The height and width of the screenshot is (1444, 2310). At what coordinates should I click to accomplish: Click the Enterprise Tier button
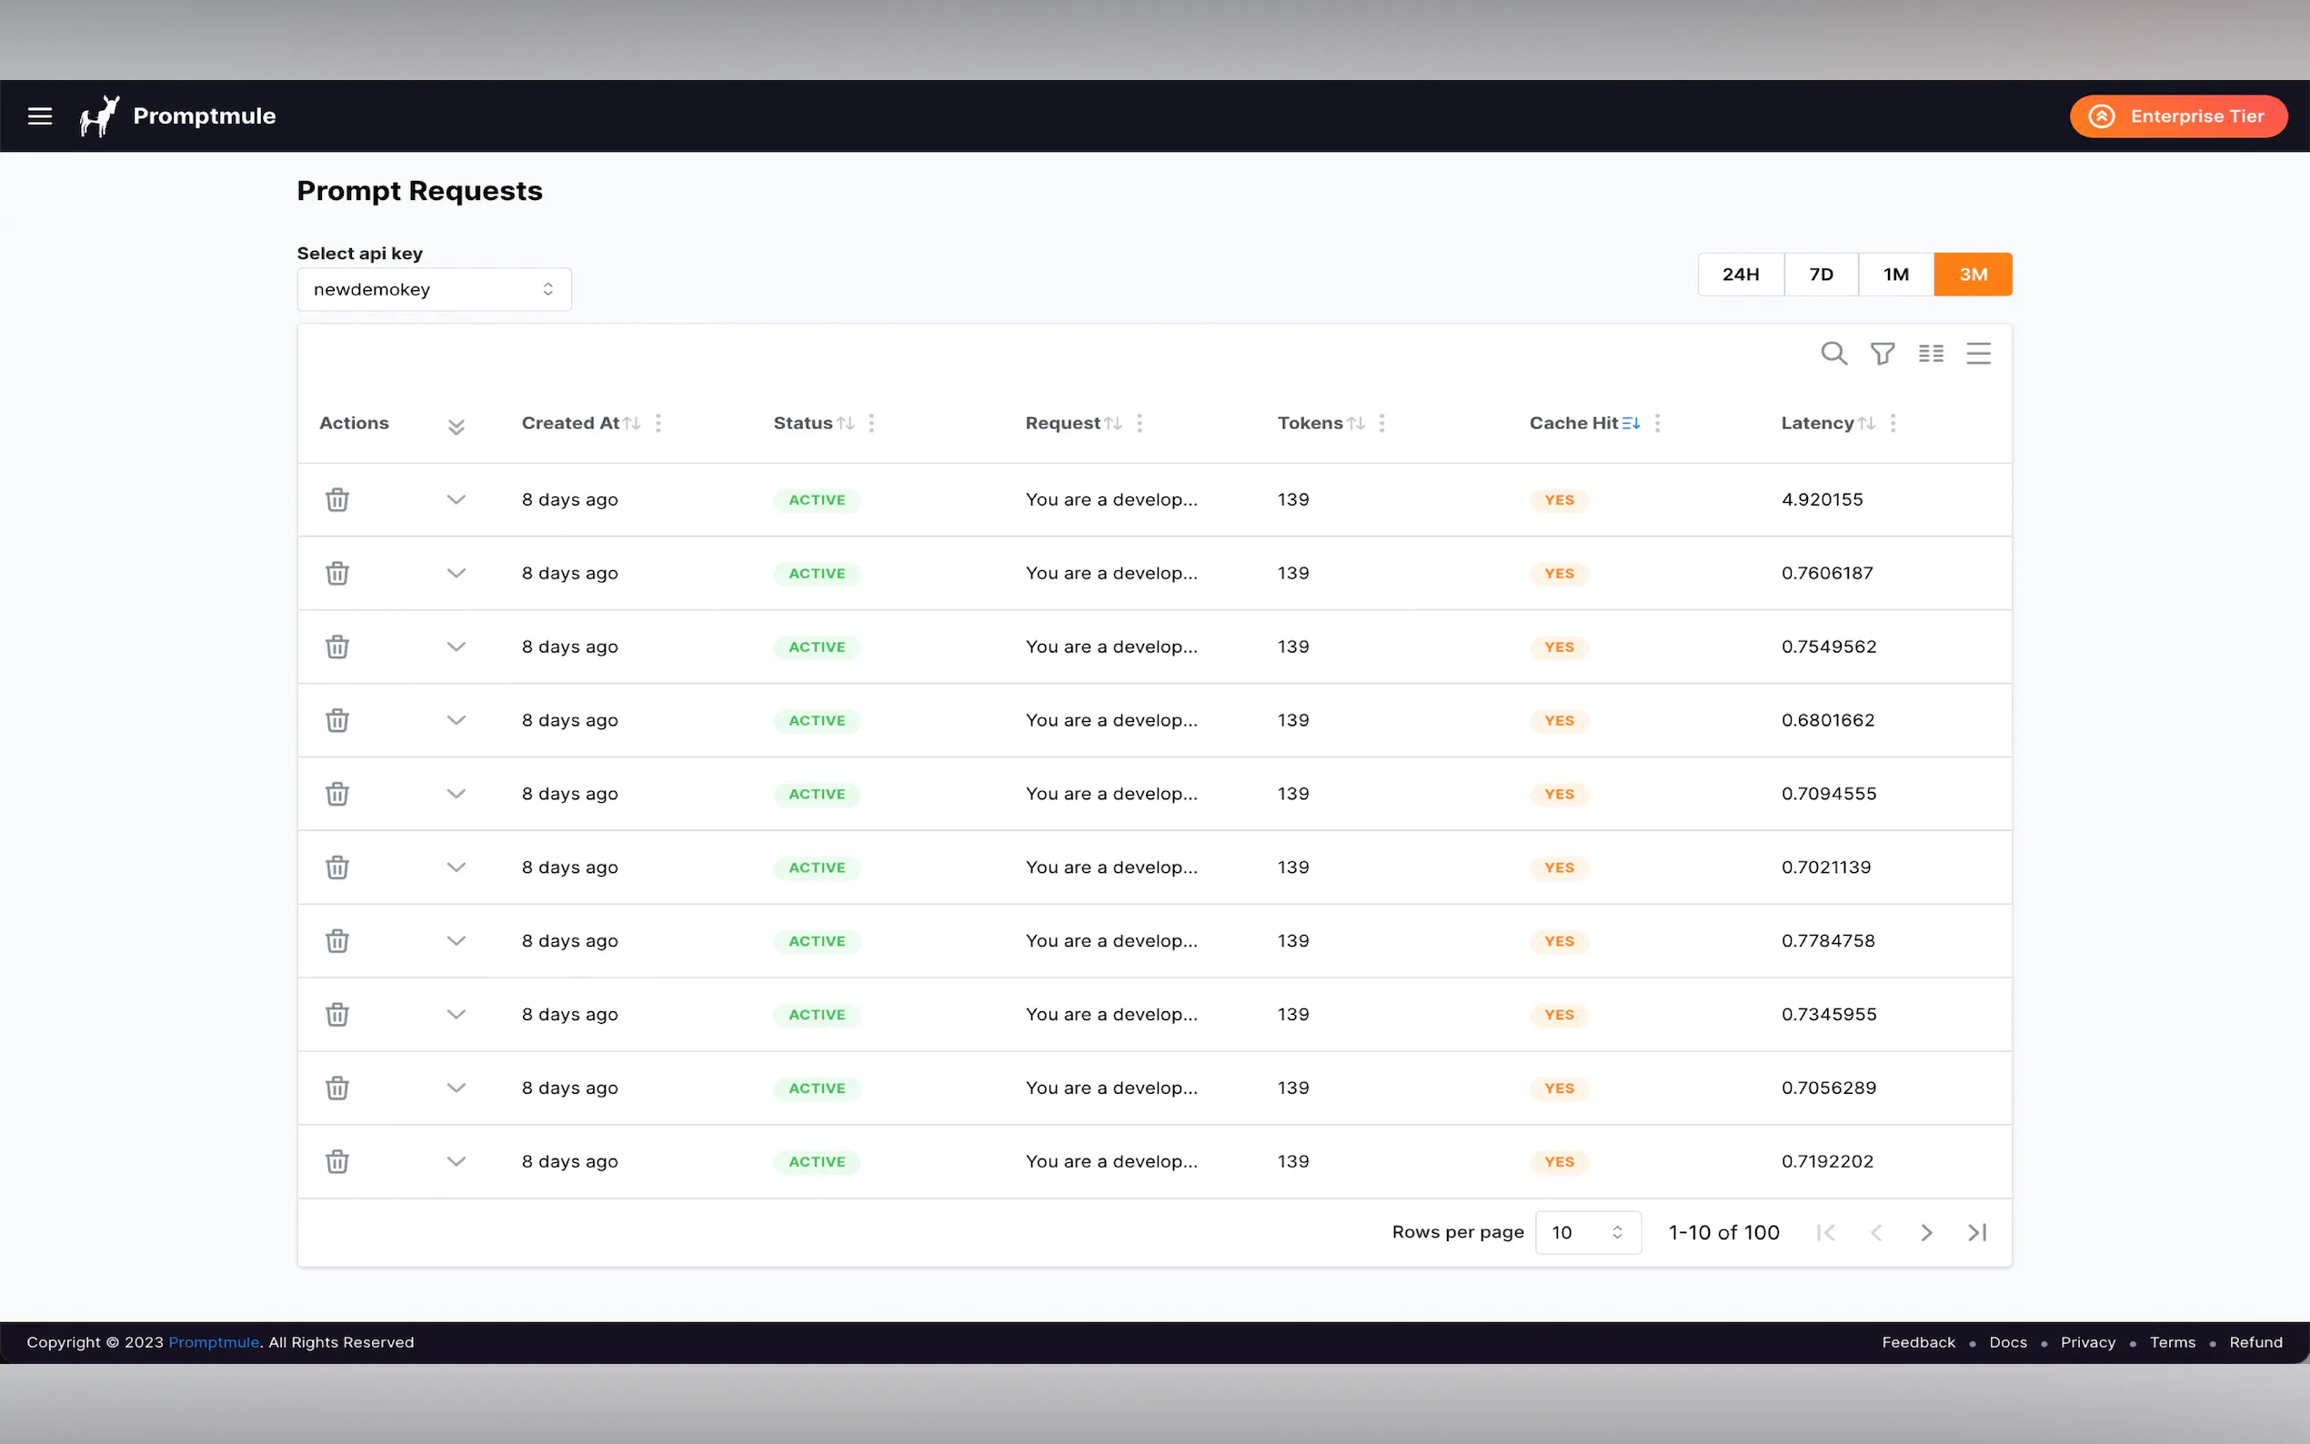click(2177, 115)
